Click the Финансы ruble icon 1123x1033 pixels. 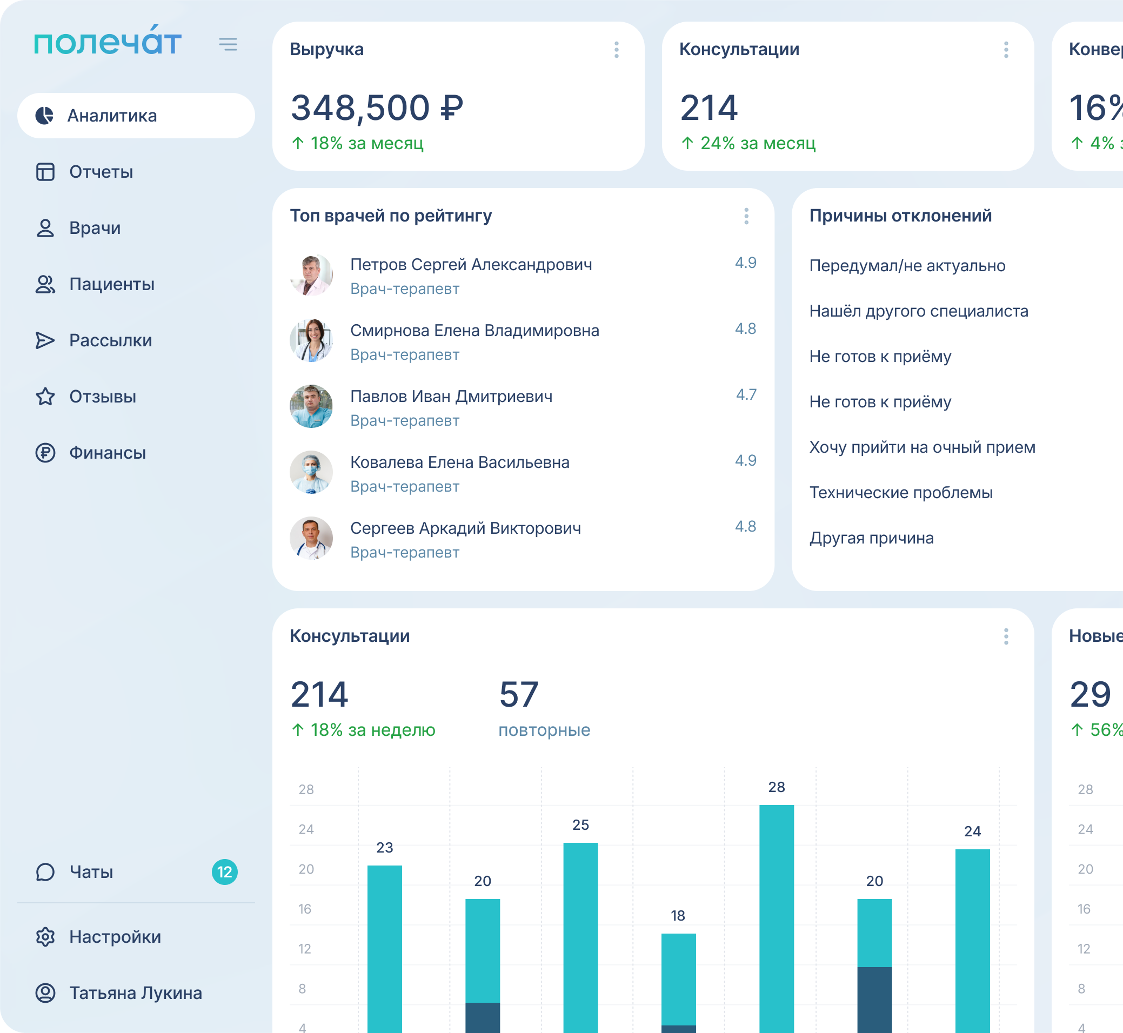click(45, 453)
